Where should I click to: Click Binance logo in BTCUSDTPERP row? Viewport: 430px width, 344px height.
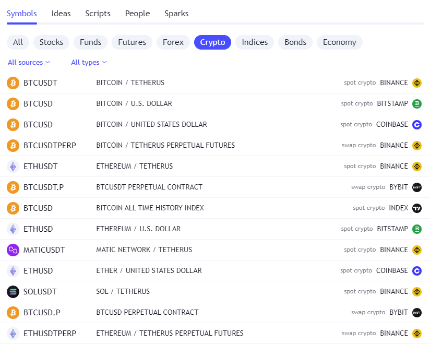pos(417,146)
